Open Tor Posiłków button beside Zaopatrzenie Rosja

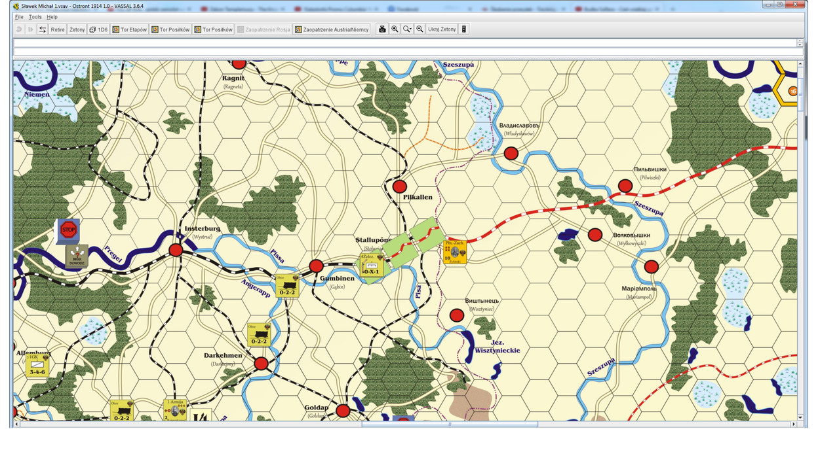(213, 29)
